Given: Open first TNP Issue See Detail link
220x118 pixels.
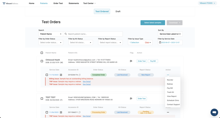Looking at the screenshot, I should 87,82.
